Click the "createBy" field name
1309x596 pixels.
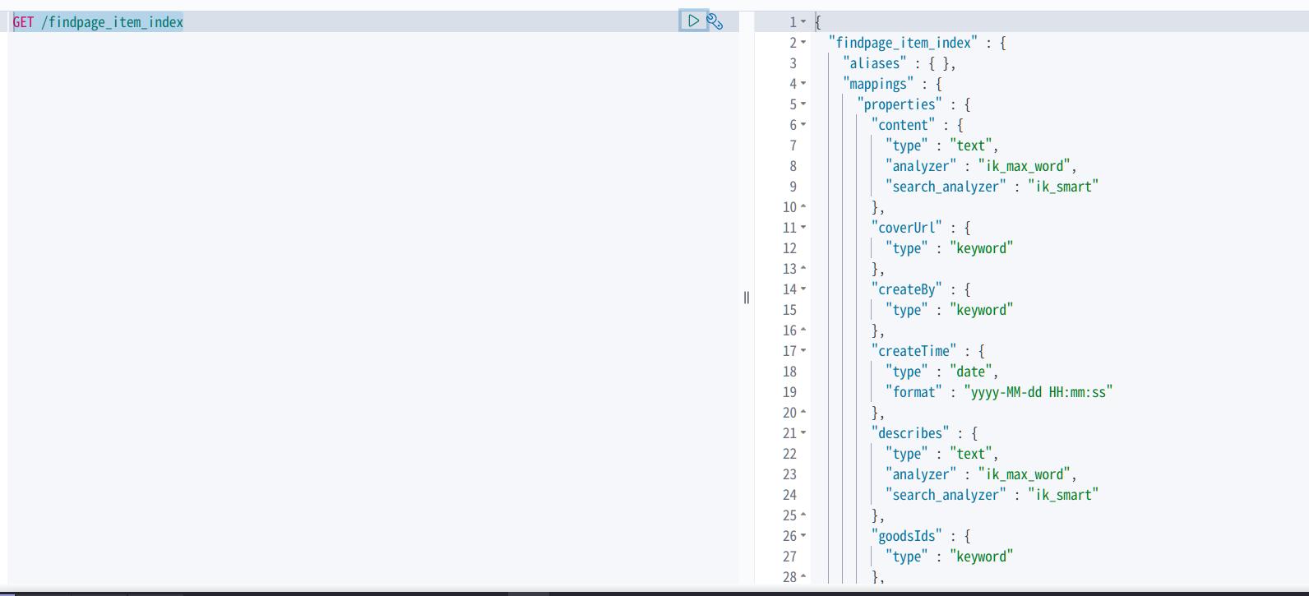907,289
